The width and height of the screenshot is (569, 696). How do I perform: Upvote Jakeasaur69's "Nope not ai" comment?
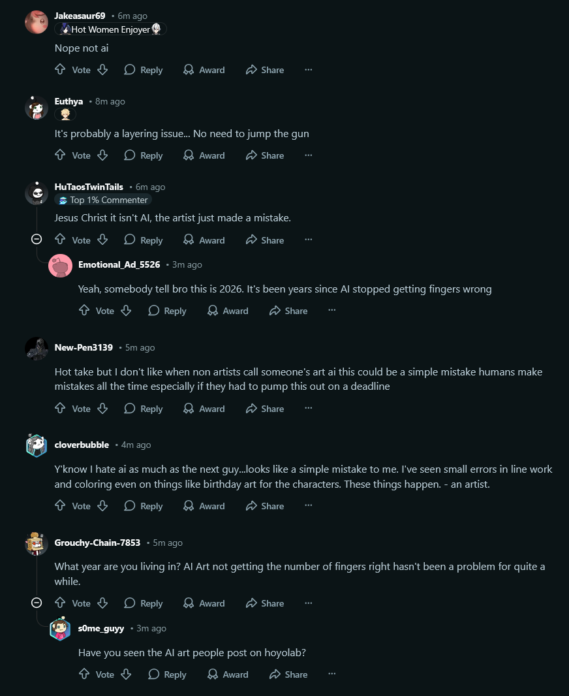60,70
